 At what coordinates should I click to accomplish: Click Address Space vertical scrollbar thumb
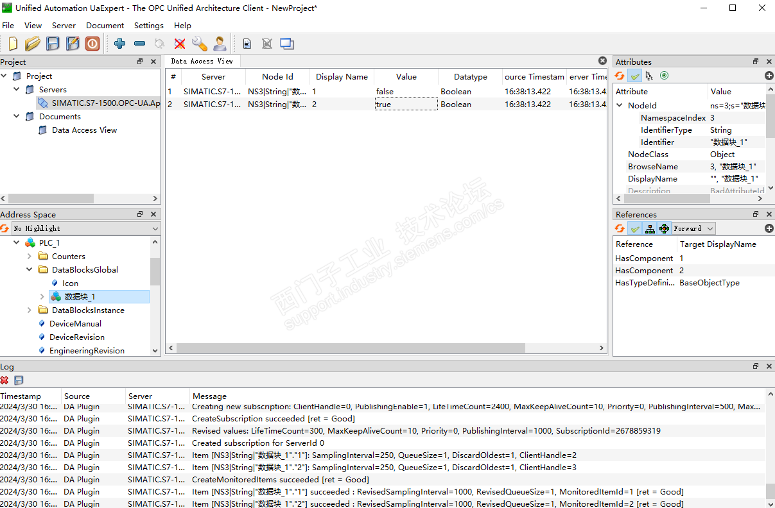coord(155,272)
